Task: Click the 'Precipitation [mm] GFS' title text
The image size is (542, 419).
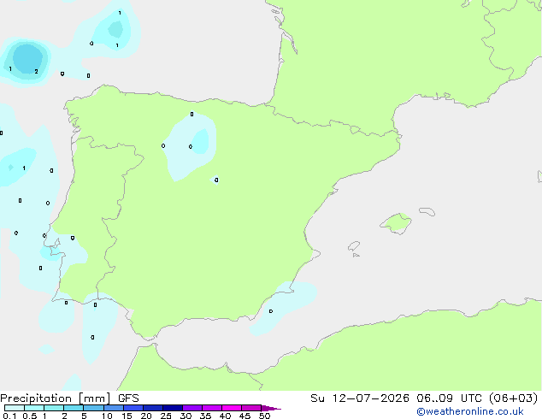Action: coord(69,398)
